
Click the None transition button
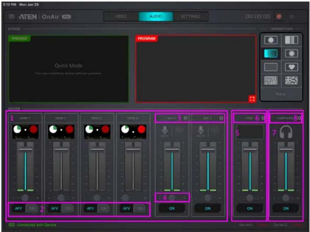tap(281, 94)
